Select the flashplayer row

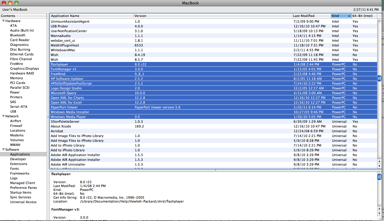(213, 64)
